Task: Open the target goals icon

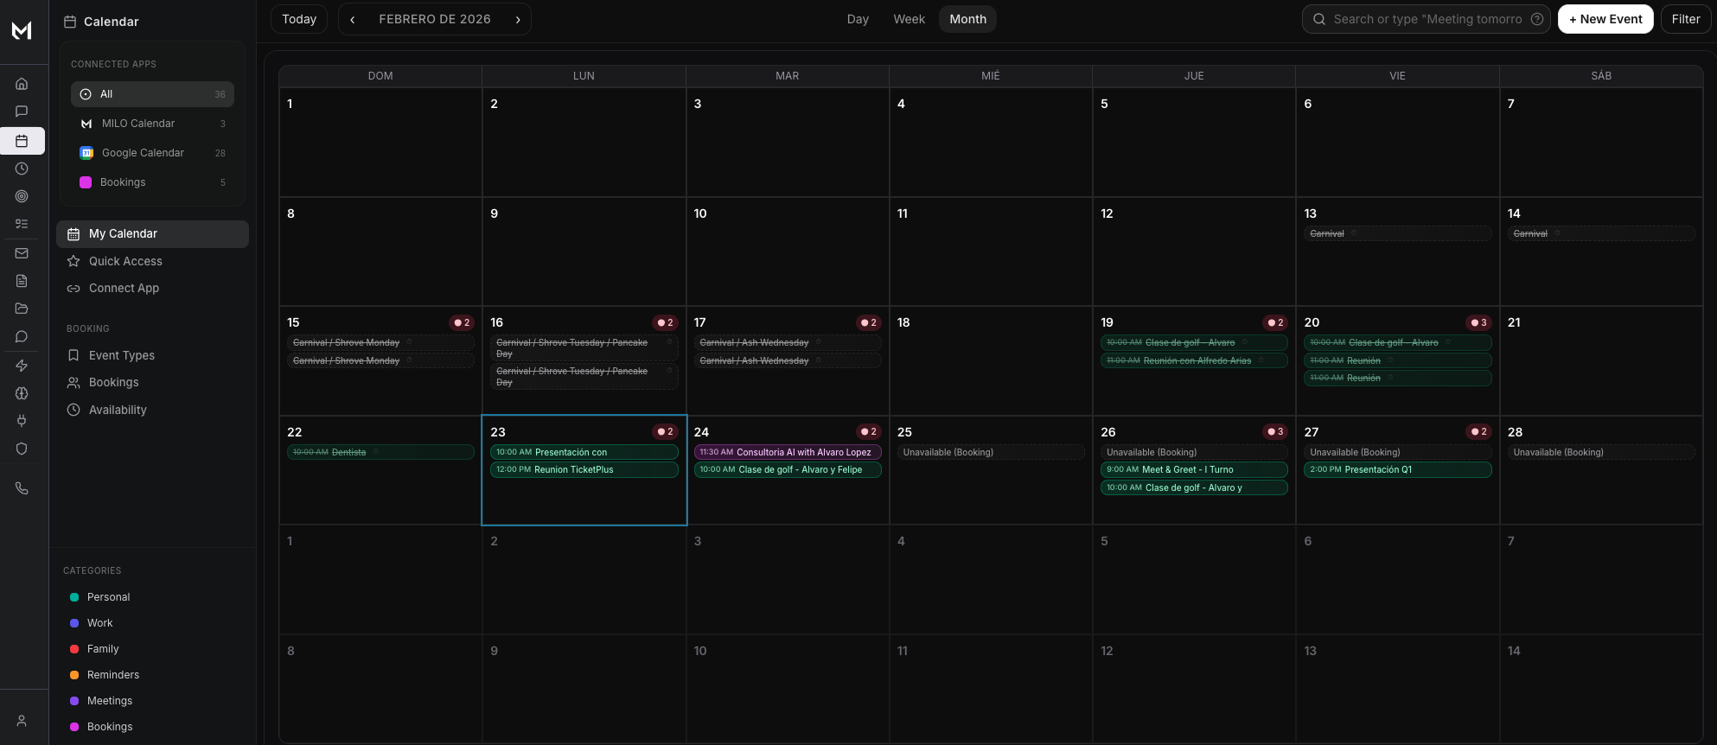Action: tap(22, 196)
